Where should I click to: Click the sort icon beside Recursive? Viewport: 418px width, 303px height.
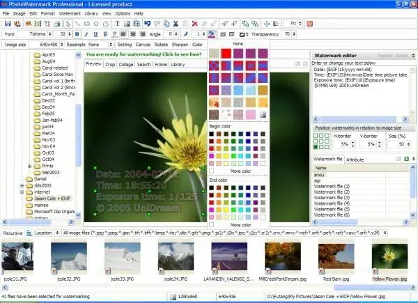tap(29, 233)
